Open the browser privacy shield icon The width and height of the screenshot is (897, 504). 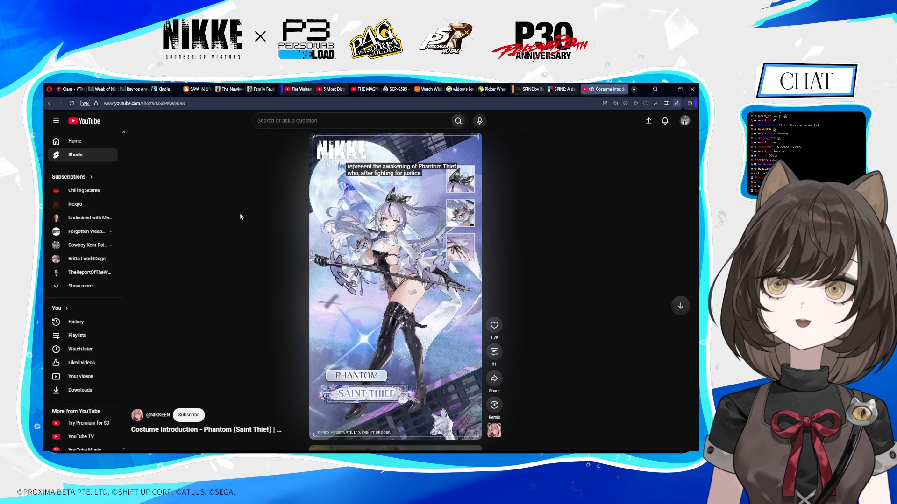pos(626,103)
